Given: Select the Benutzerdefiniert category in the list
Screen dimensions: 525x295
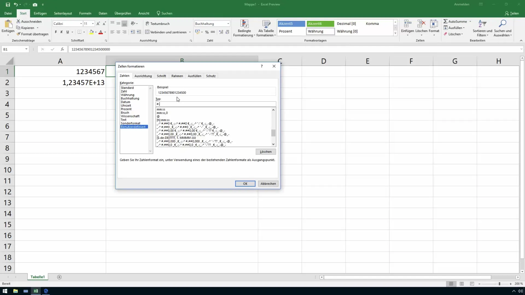Looking at the screenshot, I should [x=133, y=127].
